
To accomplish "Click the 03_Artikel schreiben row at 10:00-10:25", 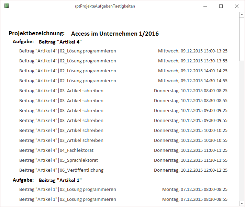I will click(x=61, y=131).
